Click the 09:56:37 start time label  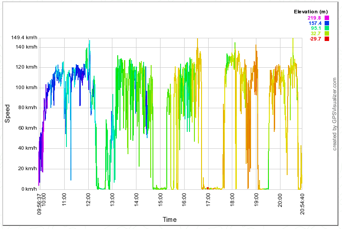pyautogui.click(x=40, y=203)
